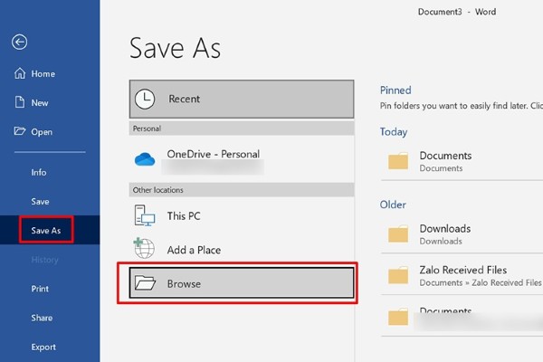The image size is (543, 362).
Task: Go to the Info section
Action: coord(38,172)
